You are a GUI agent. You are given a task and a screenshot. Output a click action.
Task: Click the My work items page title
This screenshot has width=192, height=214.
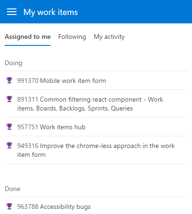[x=50, y=12]
